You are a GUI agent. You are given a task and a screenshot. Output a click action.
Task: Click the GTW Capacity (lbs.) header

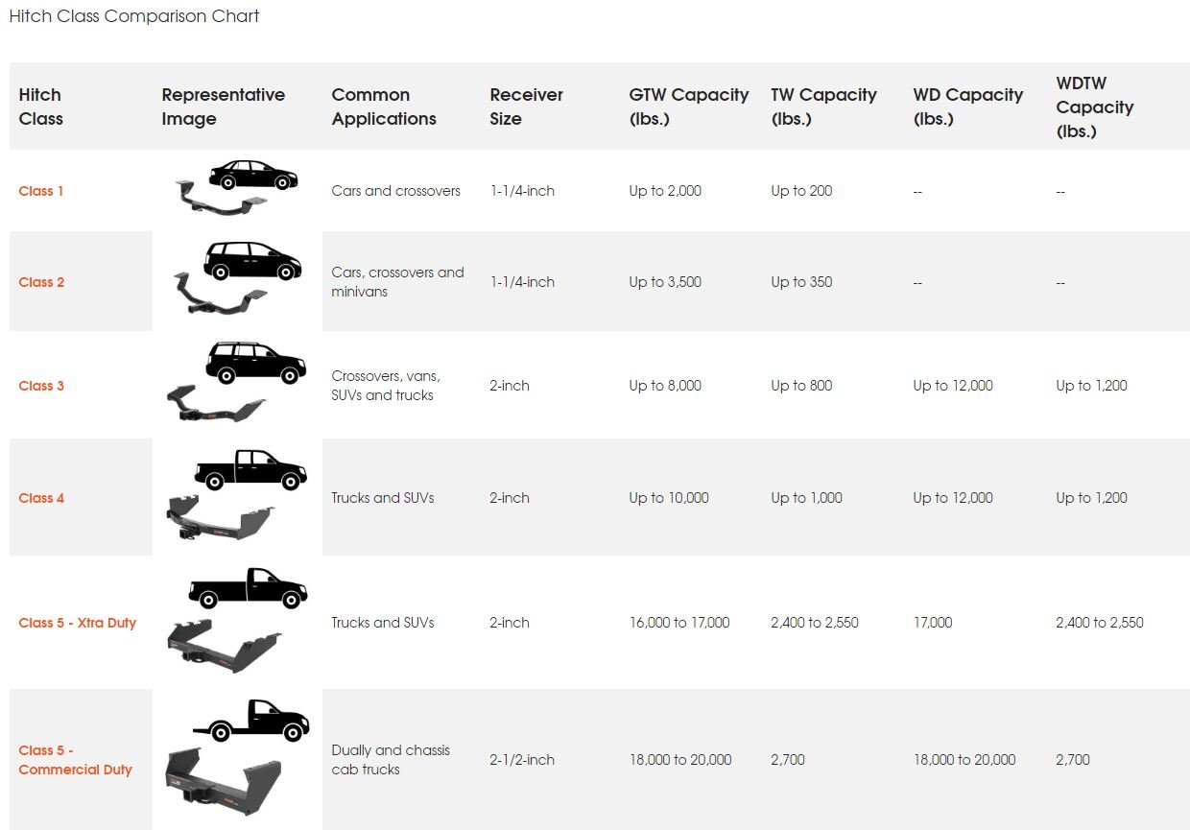tap(689, 107)
